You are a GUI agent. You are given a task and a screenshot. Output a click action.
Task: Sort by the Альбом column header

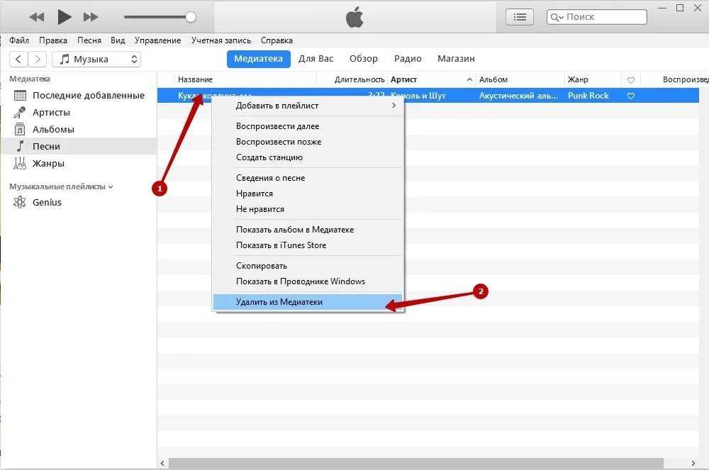coord(520,79)
